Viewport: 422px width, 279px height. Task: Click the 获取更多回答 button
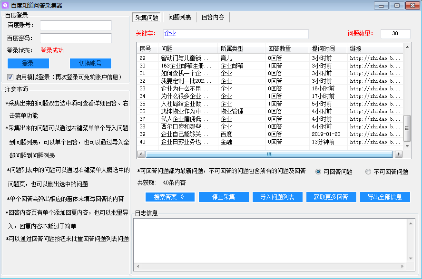pos(331,197)
